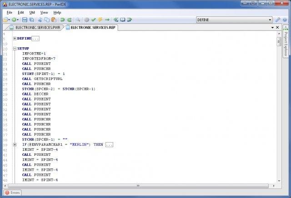This screenshot has width=291, height=198.
Task: Click the green left-arrow list icon
Action: point(116,20)
